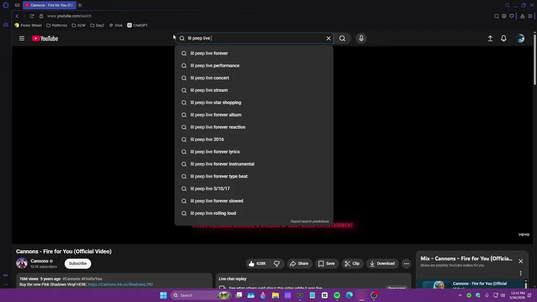The height and width of the screenshot is (302, 537).
Task: Open the account avatar menu
Action: click(521, 38)
